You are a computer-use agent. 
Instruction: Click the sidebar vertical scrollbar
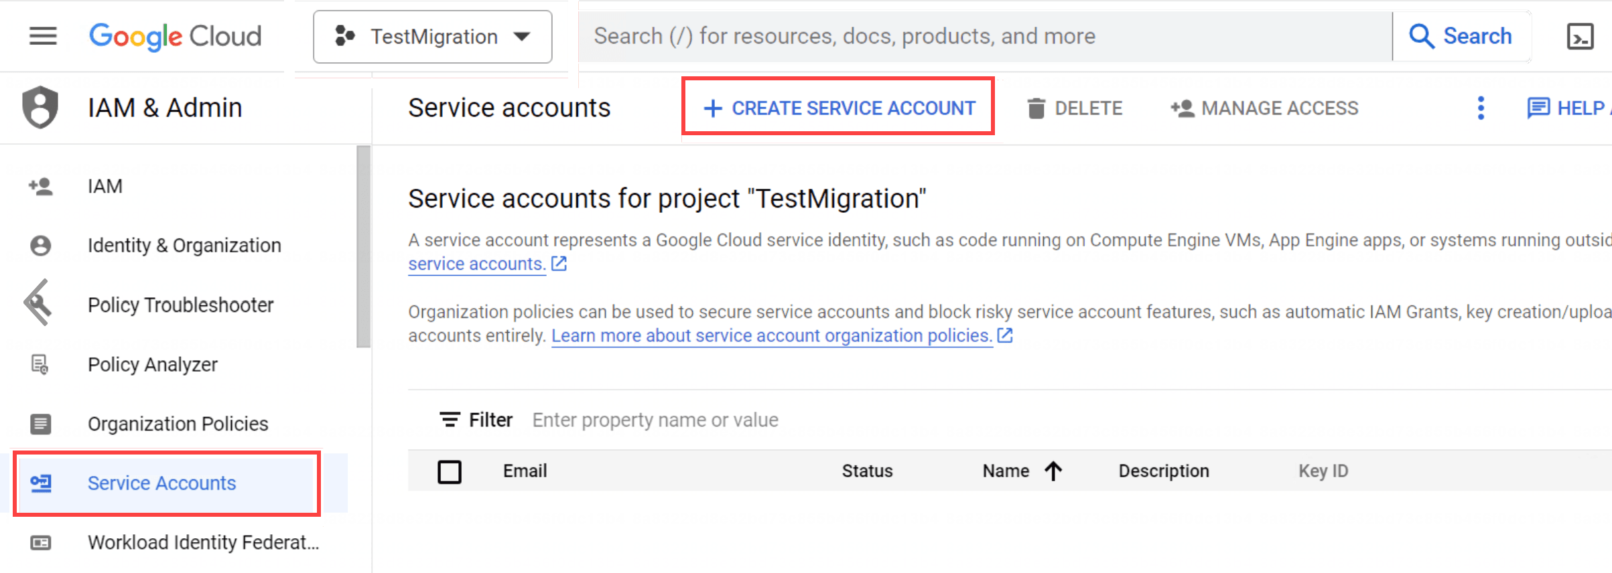point(363,246)
